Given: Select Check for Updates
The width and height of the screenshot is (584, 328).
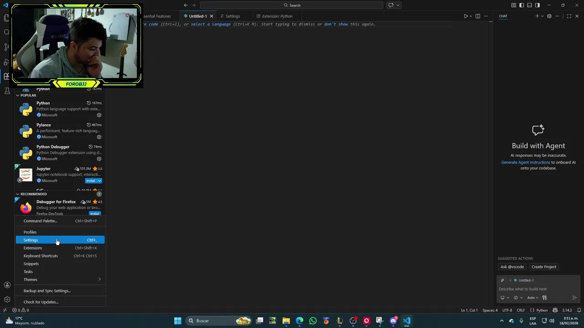Looking at the screenshot, I should 60,302.
